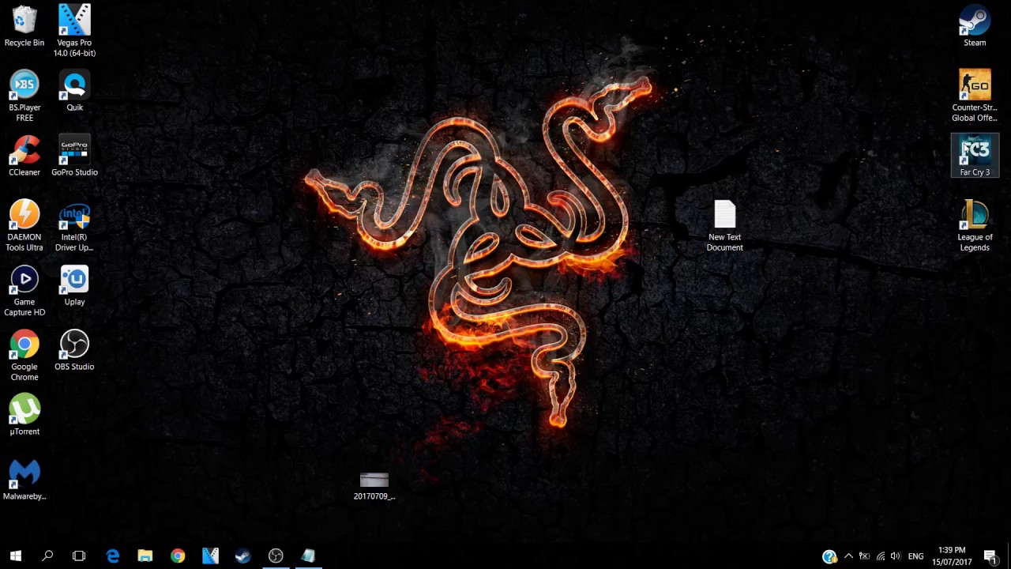Select the Steam desktop shortcut
1011x569 pixels.
(975, 26)
